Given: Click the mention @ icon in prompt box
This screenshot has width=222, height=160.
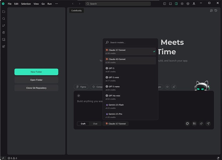Looking at the screenshot, I should click(79, 96).
